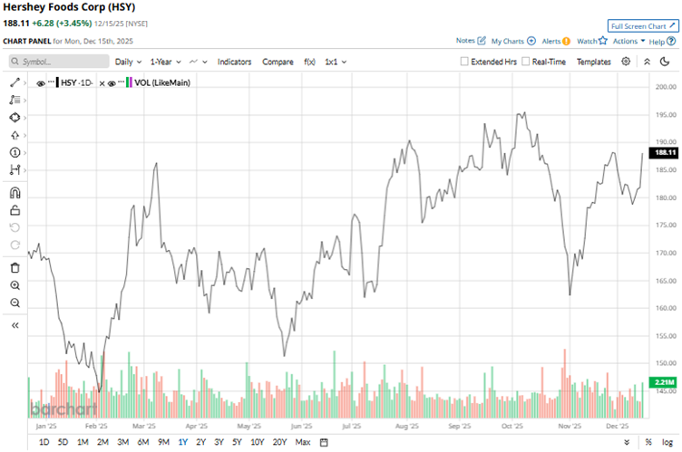This screenshot has width=682, height=452.
Task: Open the Daily frequency dropdown
Action: (x=128, y=62)
